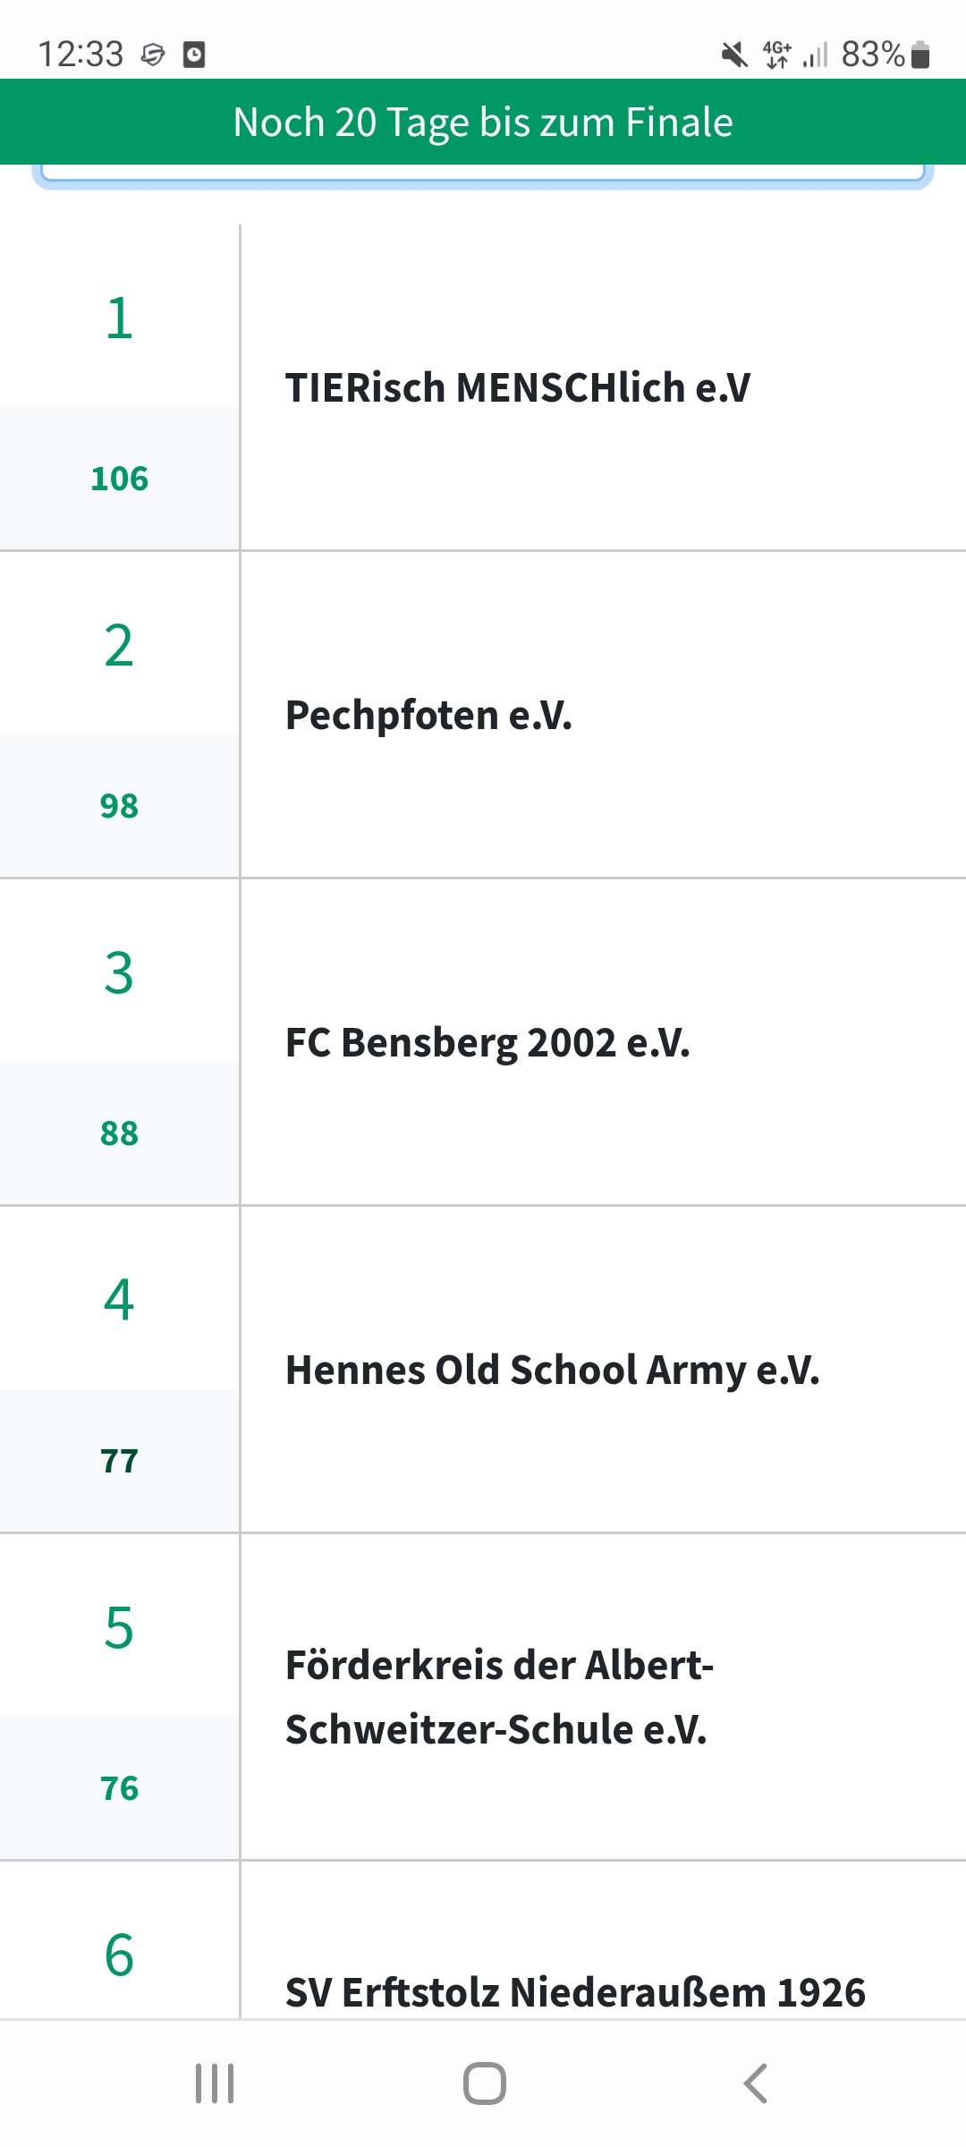Open the Pechpfoten e.V. entry
Viewport: 966px width, 2147px height.
click(x=428, y=716)
